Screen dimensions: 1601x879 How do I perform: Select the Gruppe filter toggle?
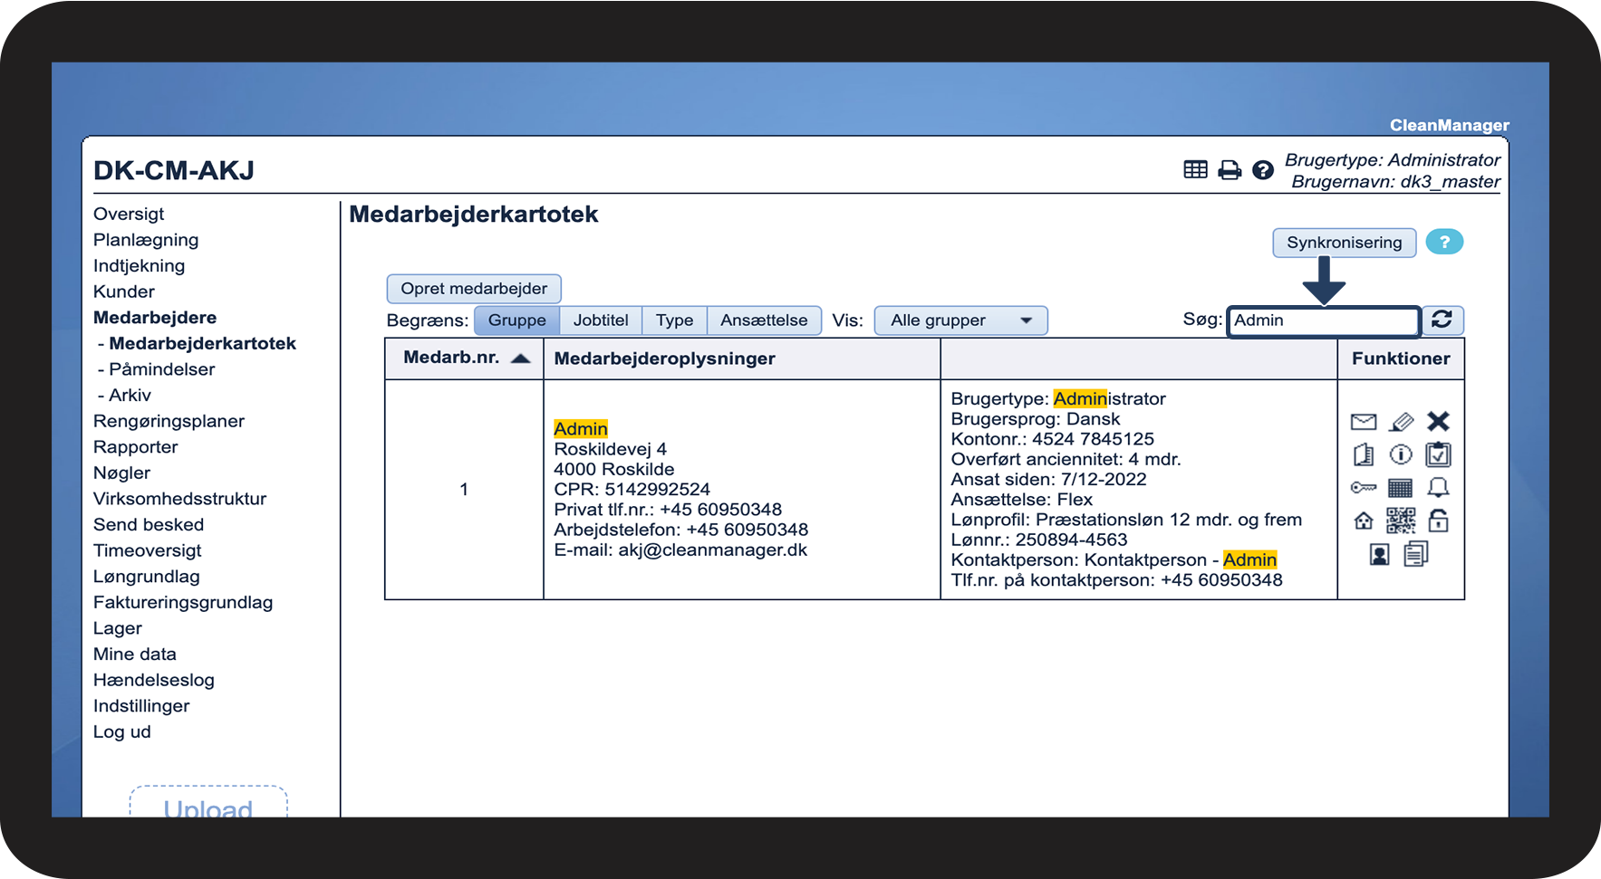(516, 320)
